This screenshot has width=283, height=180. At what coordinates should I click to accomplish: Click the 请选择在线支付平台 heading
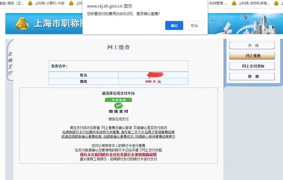[x=118, y=93]
